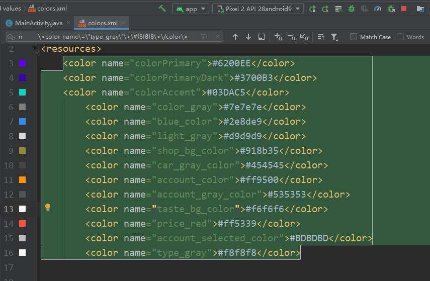The height and width of the screenshot is (281, 430).
Task: Enable the Words checkbox
Action: [400, 37]
